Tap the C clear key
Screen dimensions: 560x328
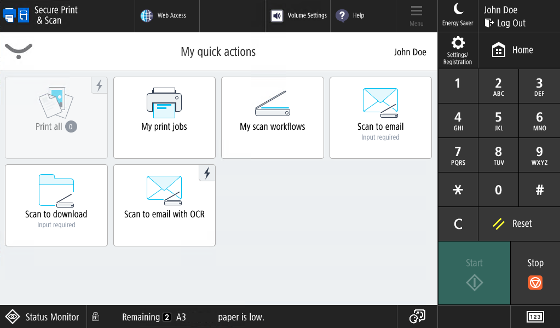coord(458,223)
